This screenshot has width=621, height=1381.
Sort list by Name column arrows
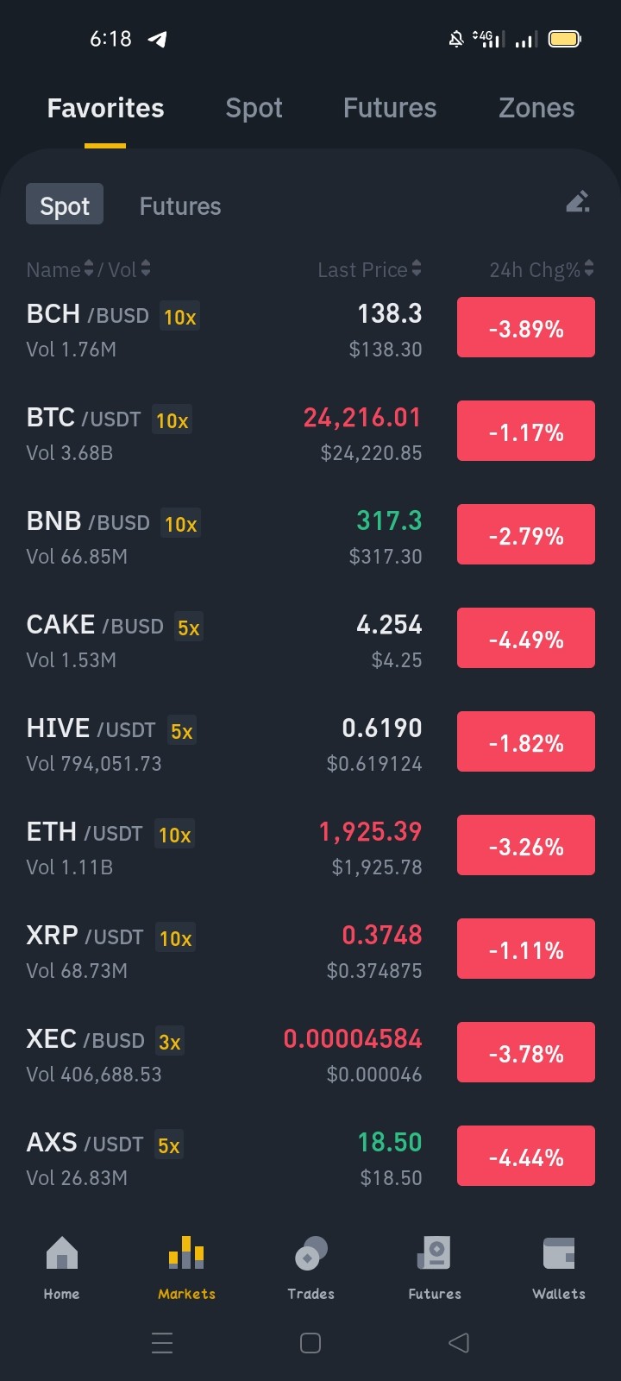click(x=88, y=268)
